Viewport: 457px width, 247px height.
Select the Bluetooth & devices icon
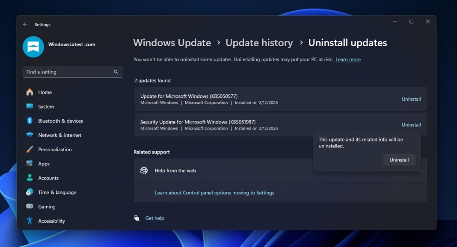[30, 121]
